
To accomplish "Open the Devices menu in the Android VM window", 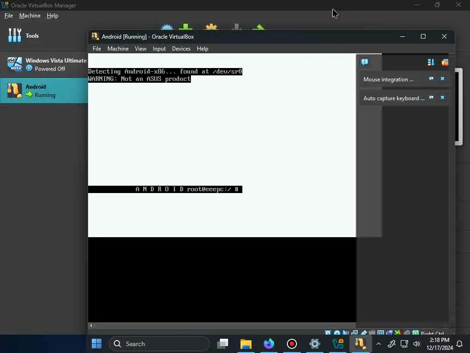I will pos(181,49).
